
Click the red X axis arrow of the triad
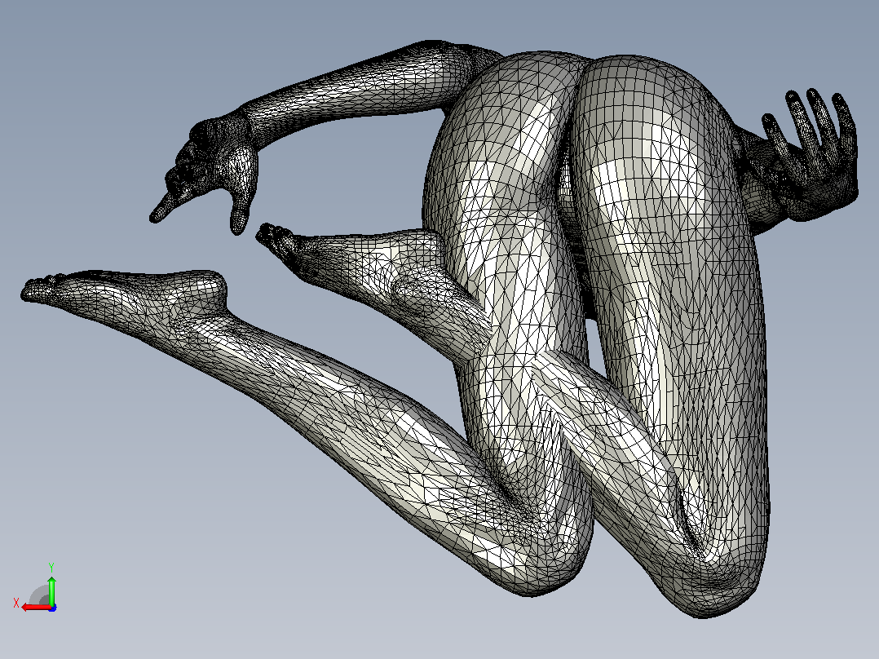pos(35,608)
